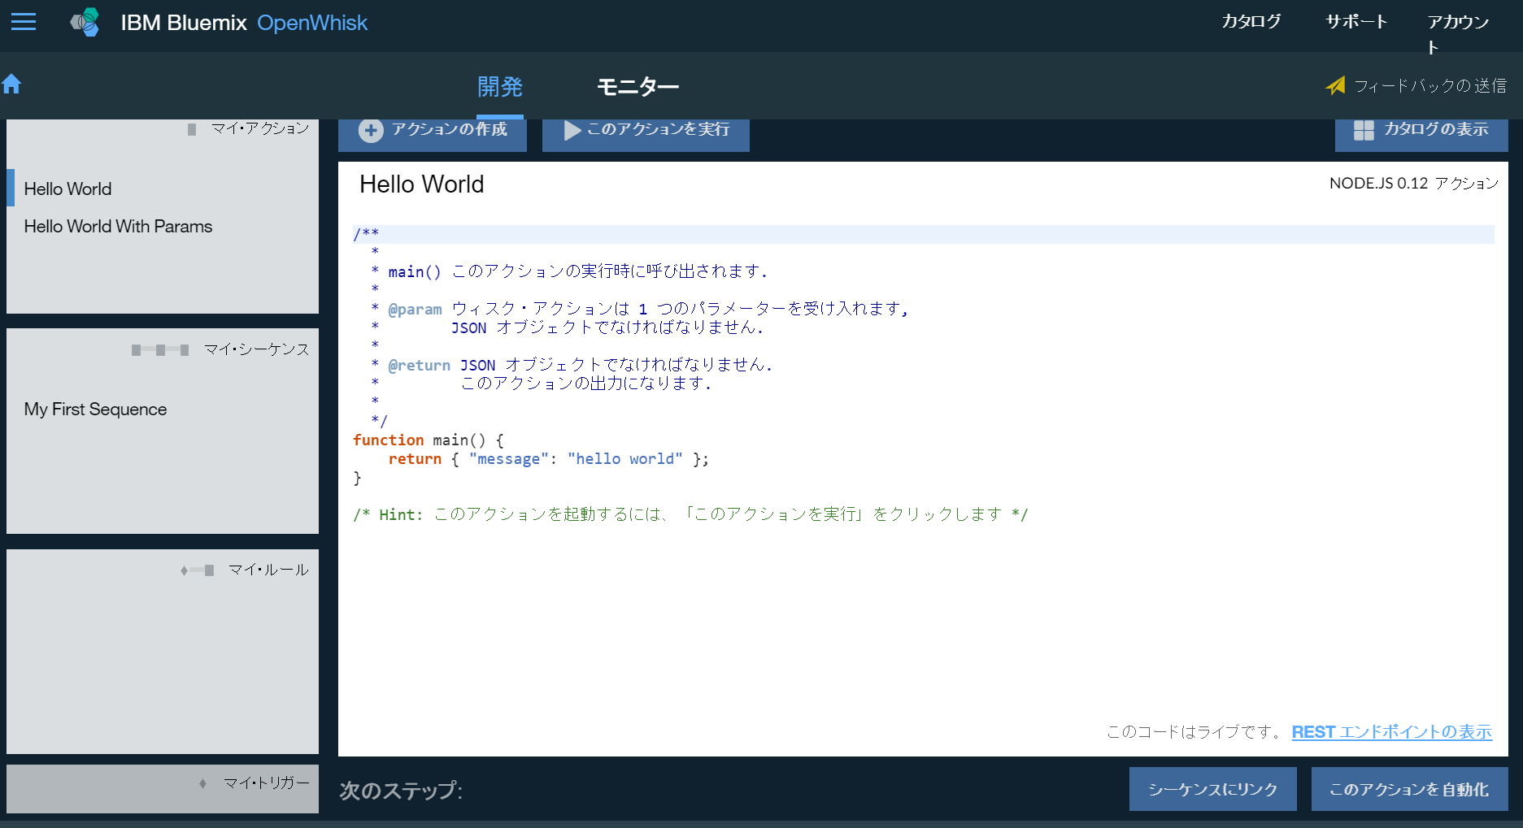Open the hamburger navigation menu
This screenshot has height=828, width=1523.
tap(24, 22)
